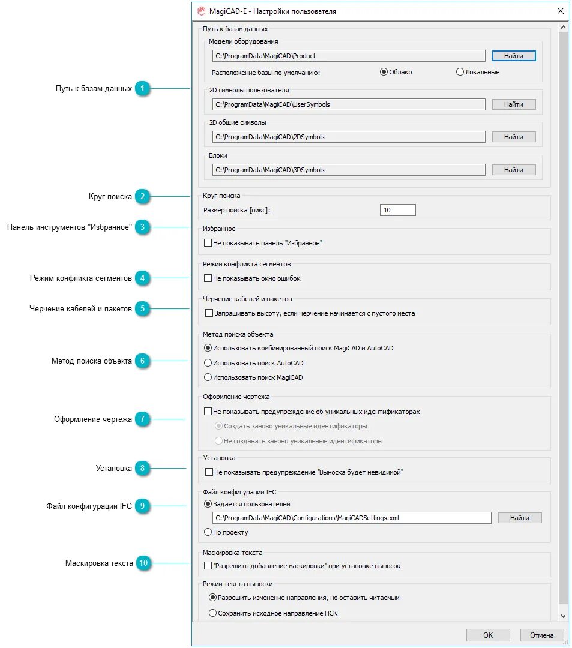Image resolution: width=572 pixels, height=648 pixels.
Task: Select Сохранить исходное направление ПСК
Action: pyautogui.click(x=273, y=613)
